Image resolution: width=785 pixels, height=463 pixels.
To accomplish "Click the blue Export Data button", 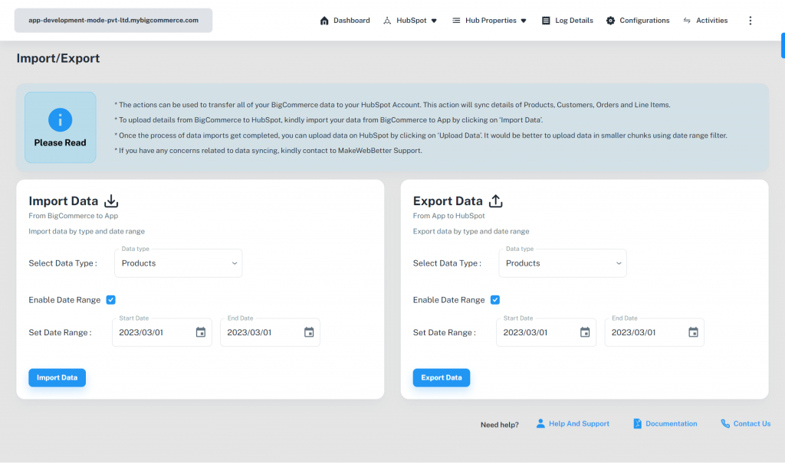I will (441, 377).
